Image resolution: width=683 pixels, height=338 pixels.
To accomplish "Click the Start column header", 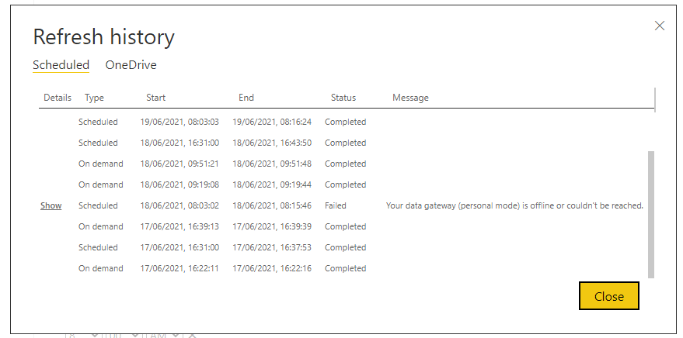I will (155, 98).
